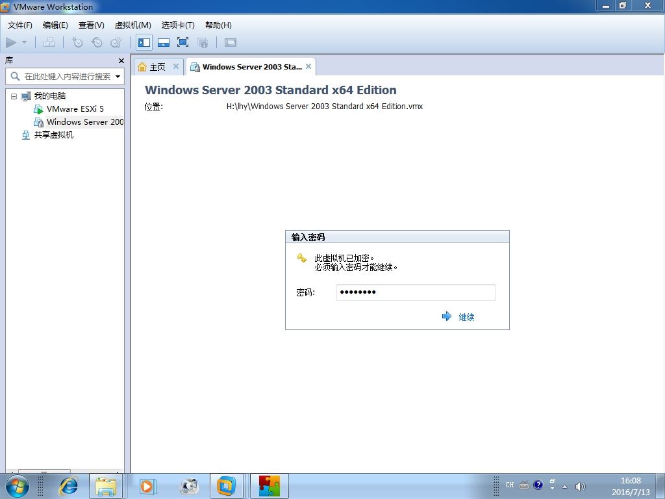
Task: Open Windows Explorer folder taskbar icon
Action: pyautogui.click(x=106, y=486)
